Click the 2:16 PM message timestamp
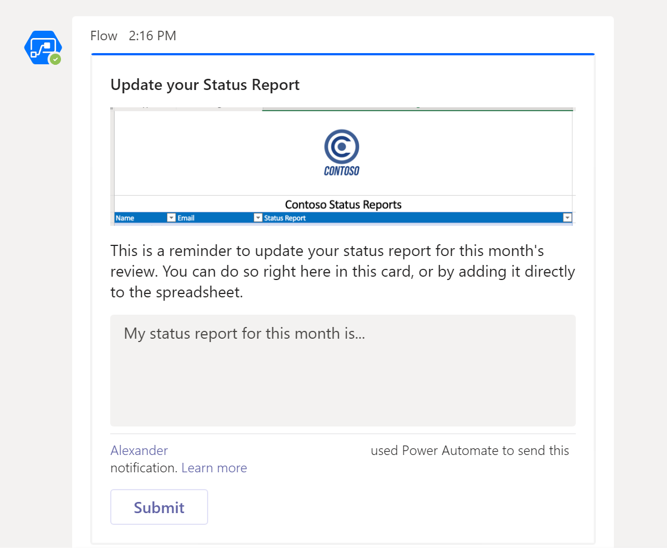667x550 pixels. coord(152,35)
